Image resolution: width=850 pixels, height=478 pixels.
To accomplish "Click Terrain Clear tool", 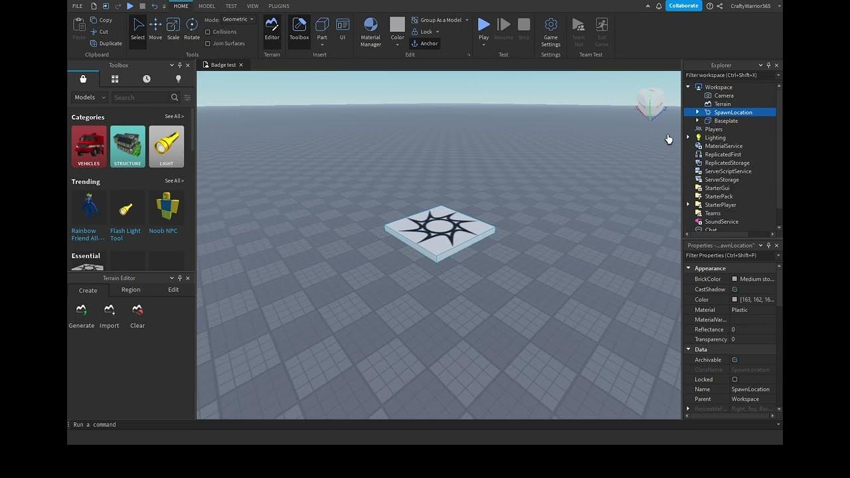I will [137, 316].
